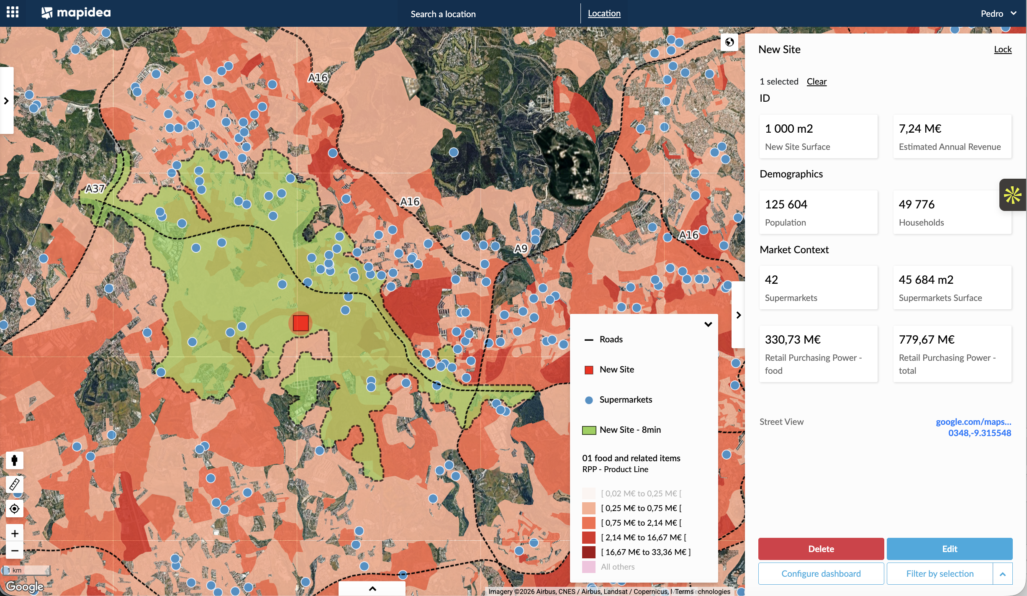Image resolution: width=1027 pixels, height=596 pixels.
Task: Click the Clear selection link
Action: pos(816,82)
